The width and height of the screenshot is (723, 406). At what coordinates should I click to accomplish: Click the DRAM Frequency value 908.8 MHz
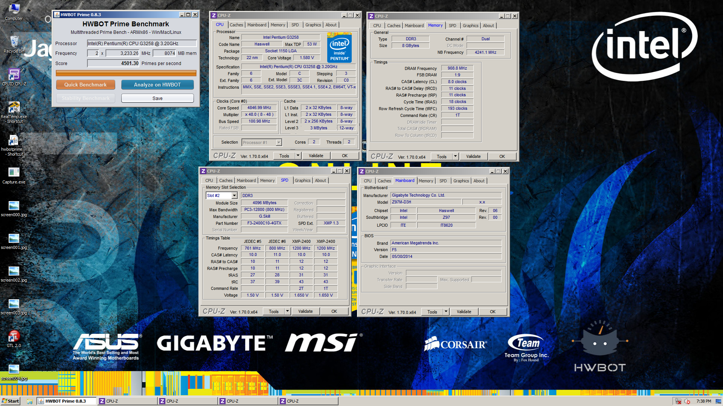coord(457,68)
